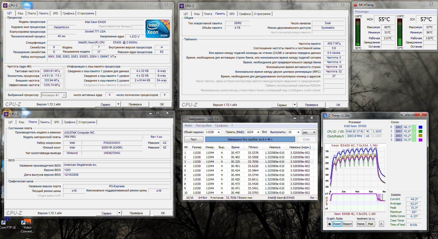The image size is (438, 239).
Task: Open the 'Processor #1' selector dropdown
Action: [64, 95]
